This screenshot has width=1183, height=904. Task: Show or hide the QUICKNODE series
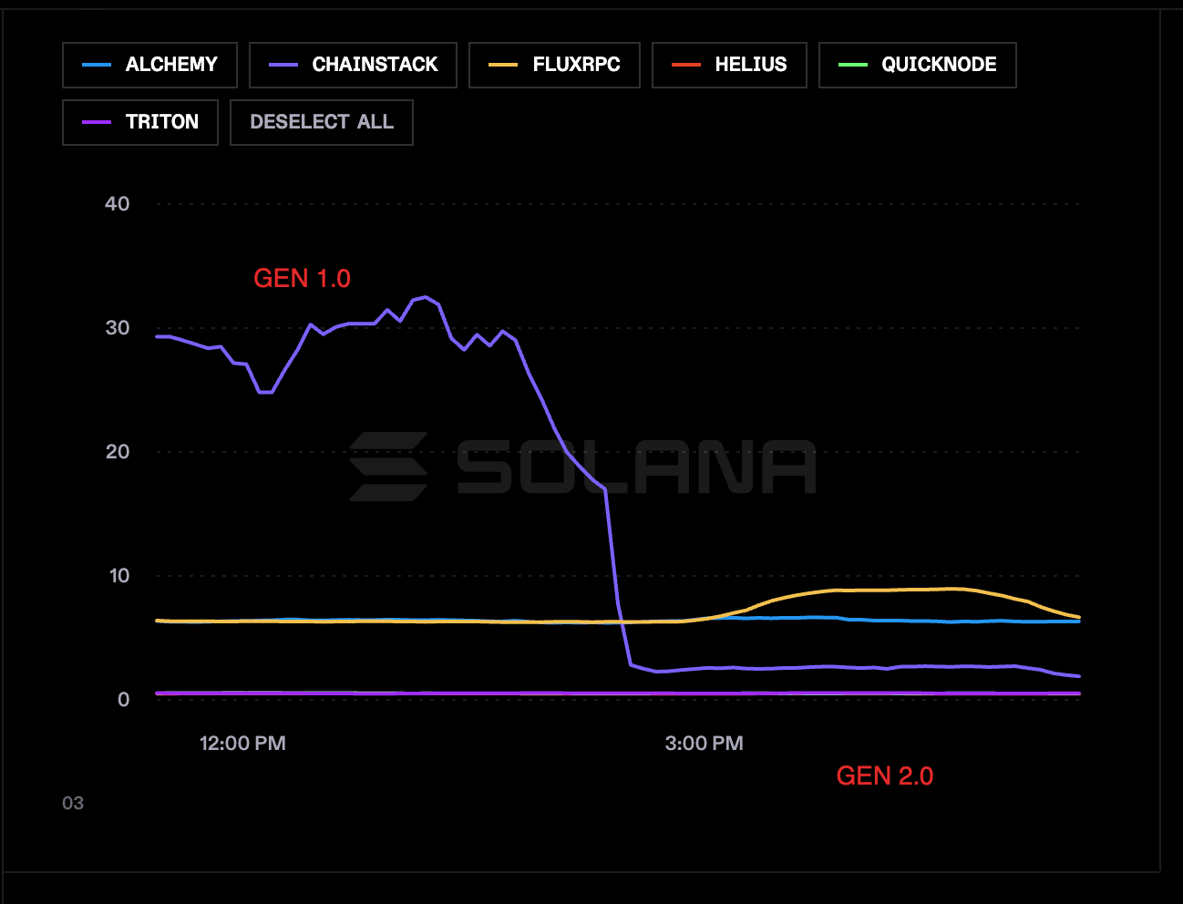(917, 65)
